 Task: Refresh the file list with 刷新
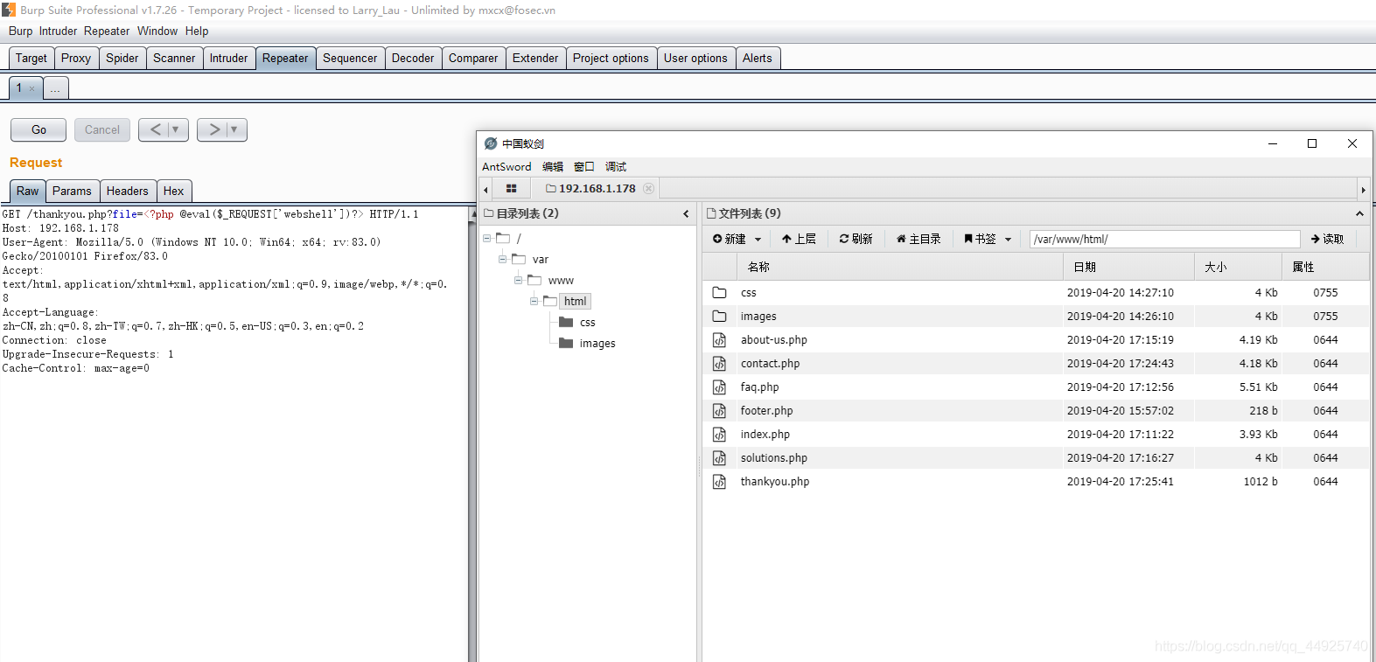[x=856, y=239]
